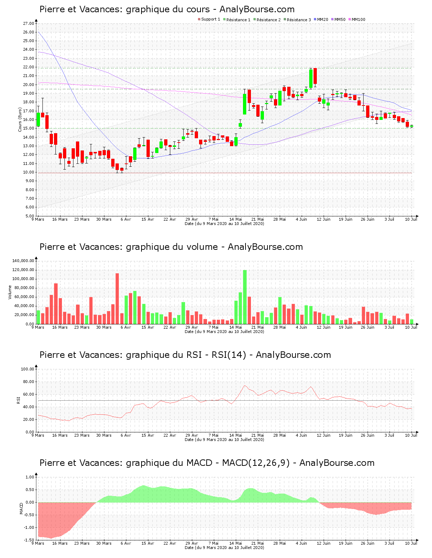Viewport: 432px width, 558px height.
Task: Click the red Support 1 legend swatch
Action: click(x=199, y=19)
